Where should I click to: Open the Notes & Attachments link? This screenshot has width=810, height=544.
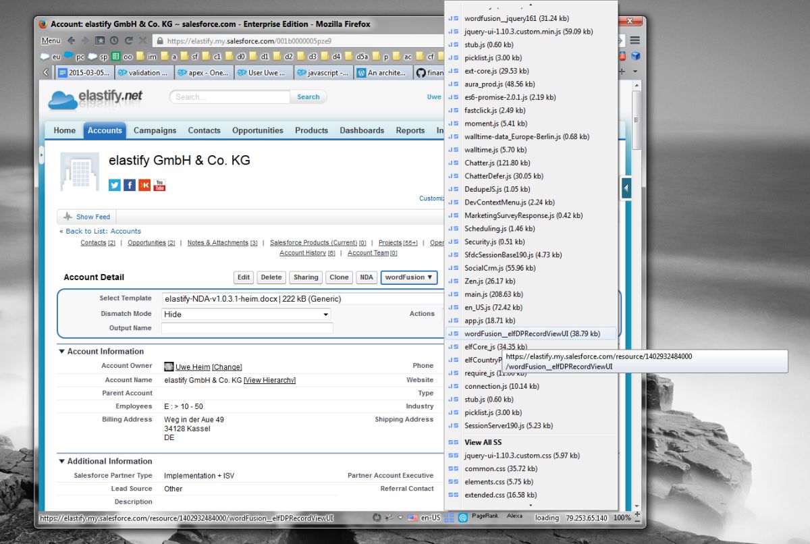pyautogui.click(x=218, y=243)
